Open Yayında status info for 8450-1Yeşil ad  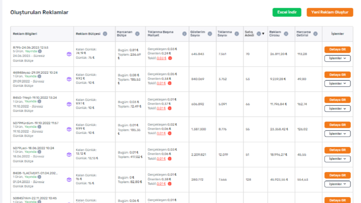[x=39, y=101]
